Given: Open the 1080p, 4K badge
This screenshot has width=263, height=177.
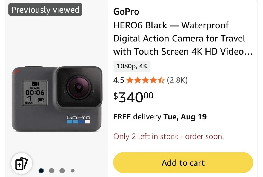Looking at the screenshot, I should coord(132,66).
